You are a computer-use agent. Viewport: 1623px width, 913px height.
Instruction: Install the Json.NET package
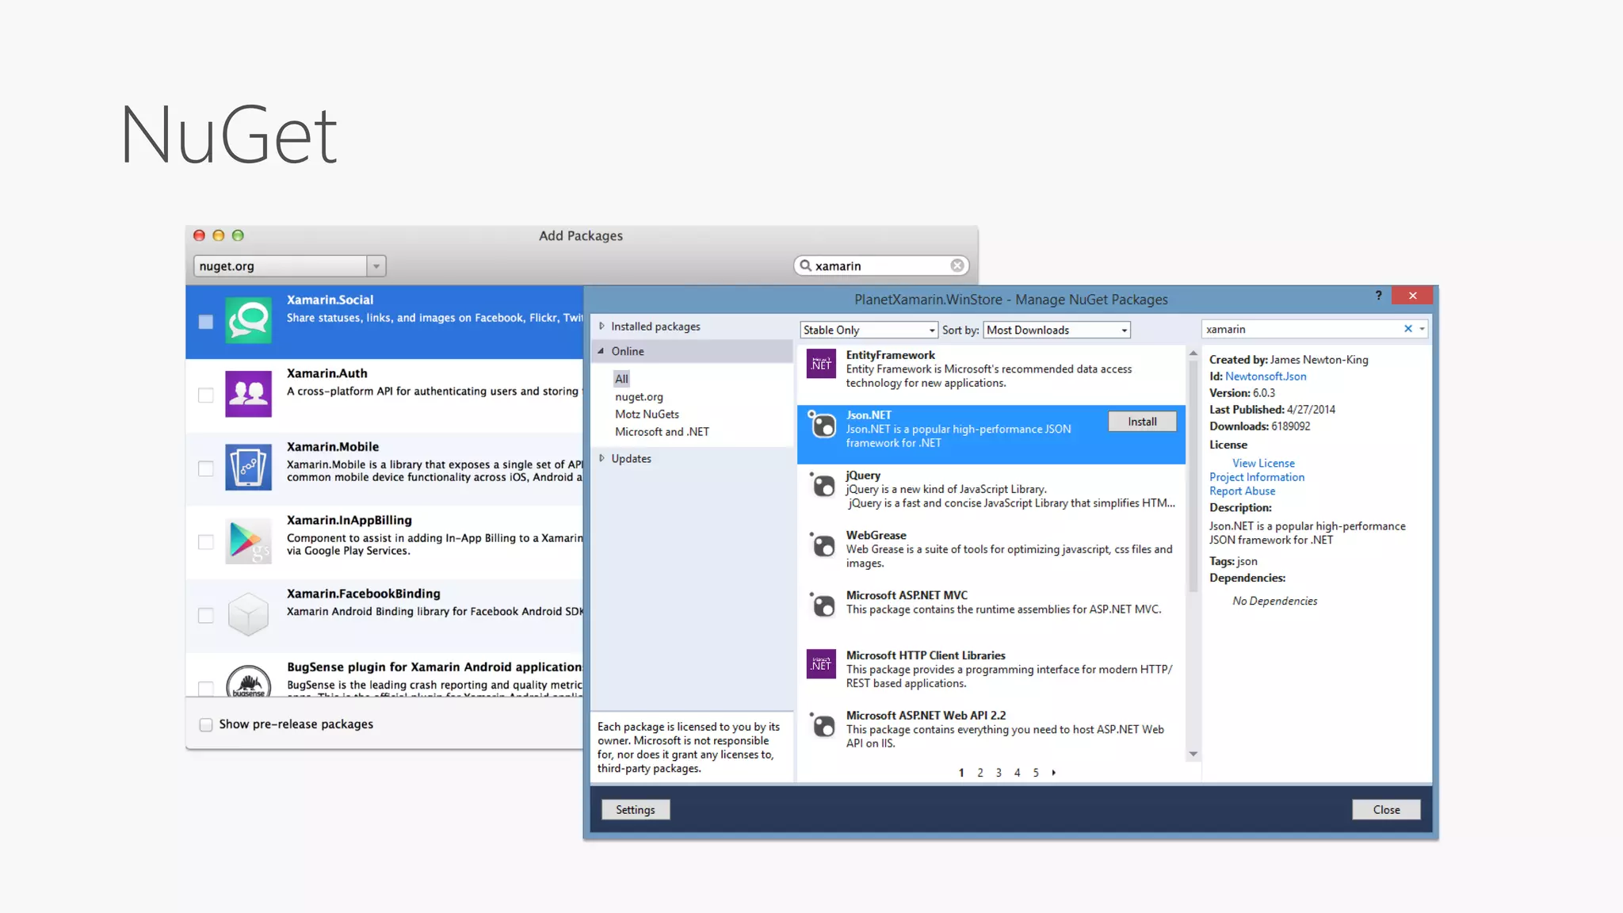click(1142, 422)
